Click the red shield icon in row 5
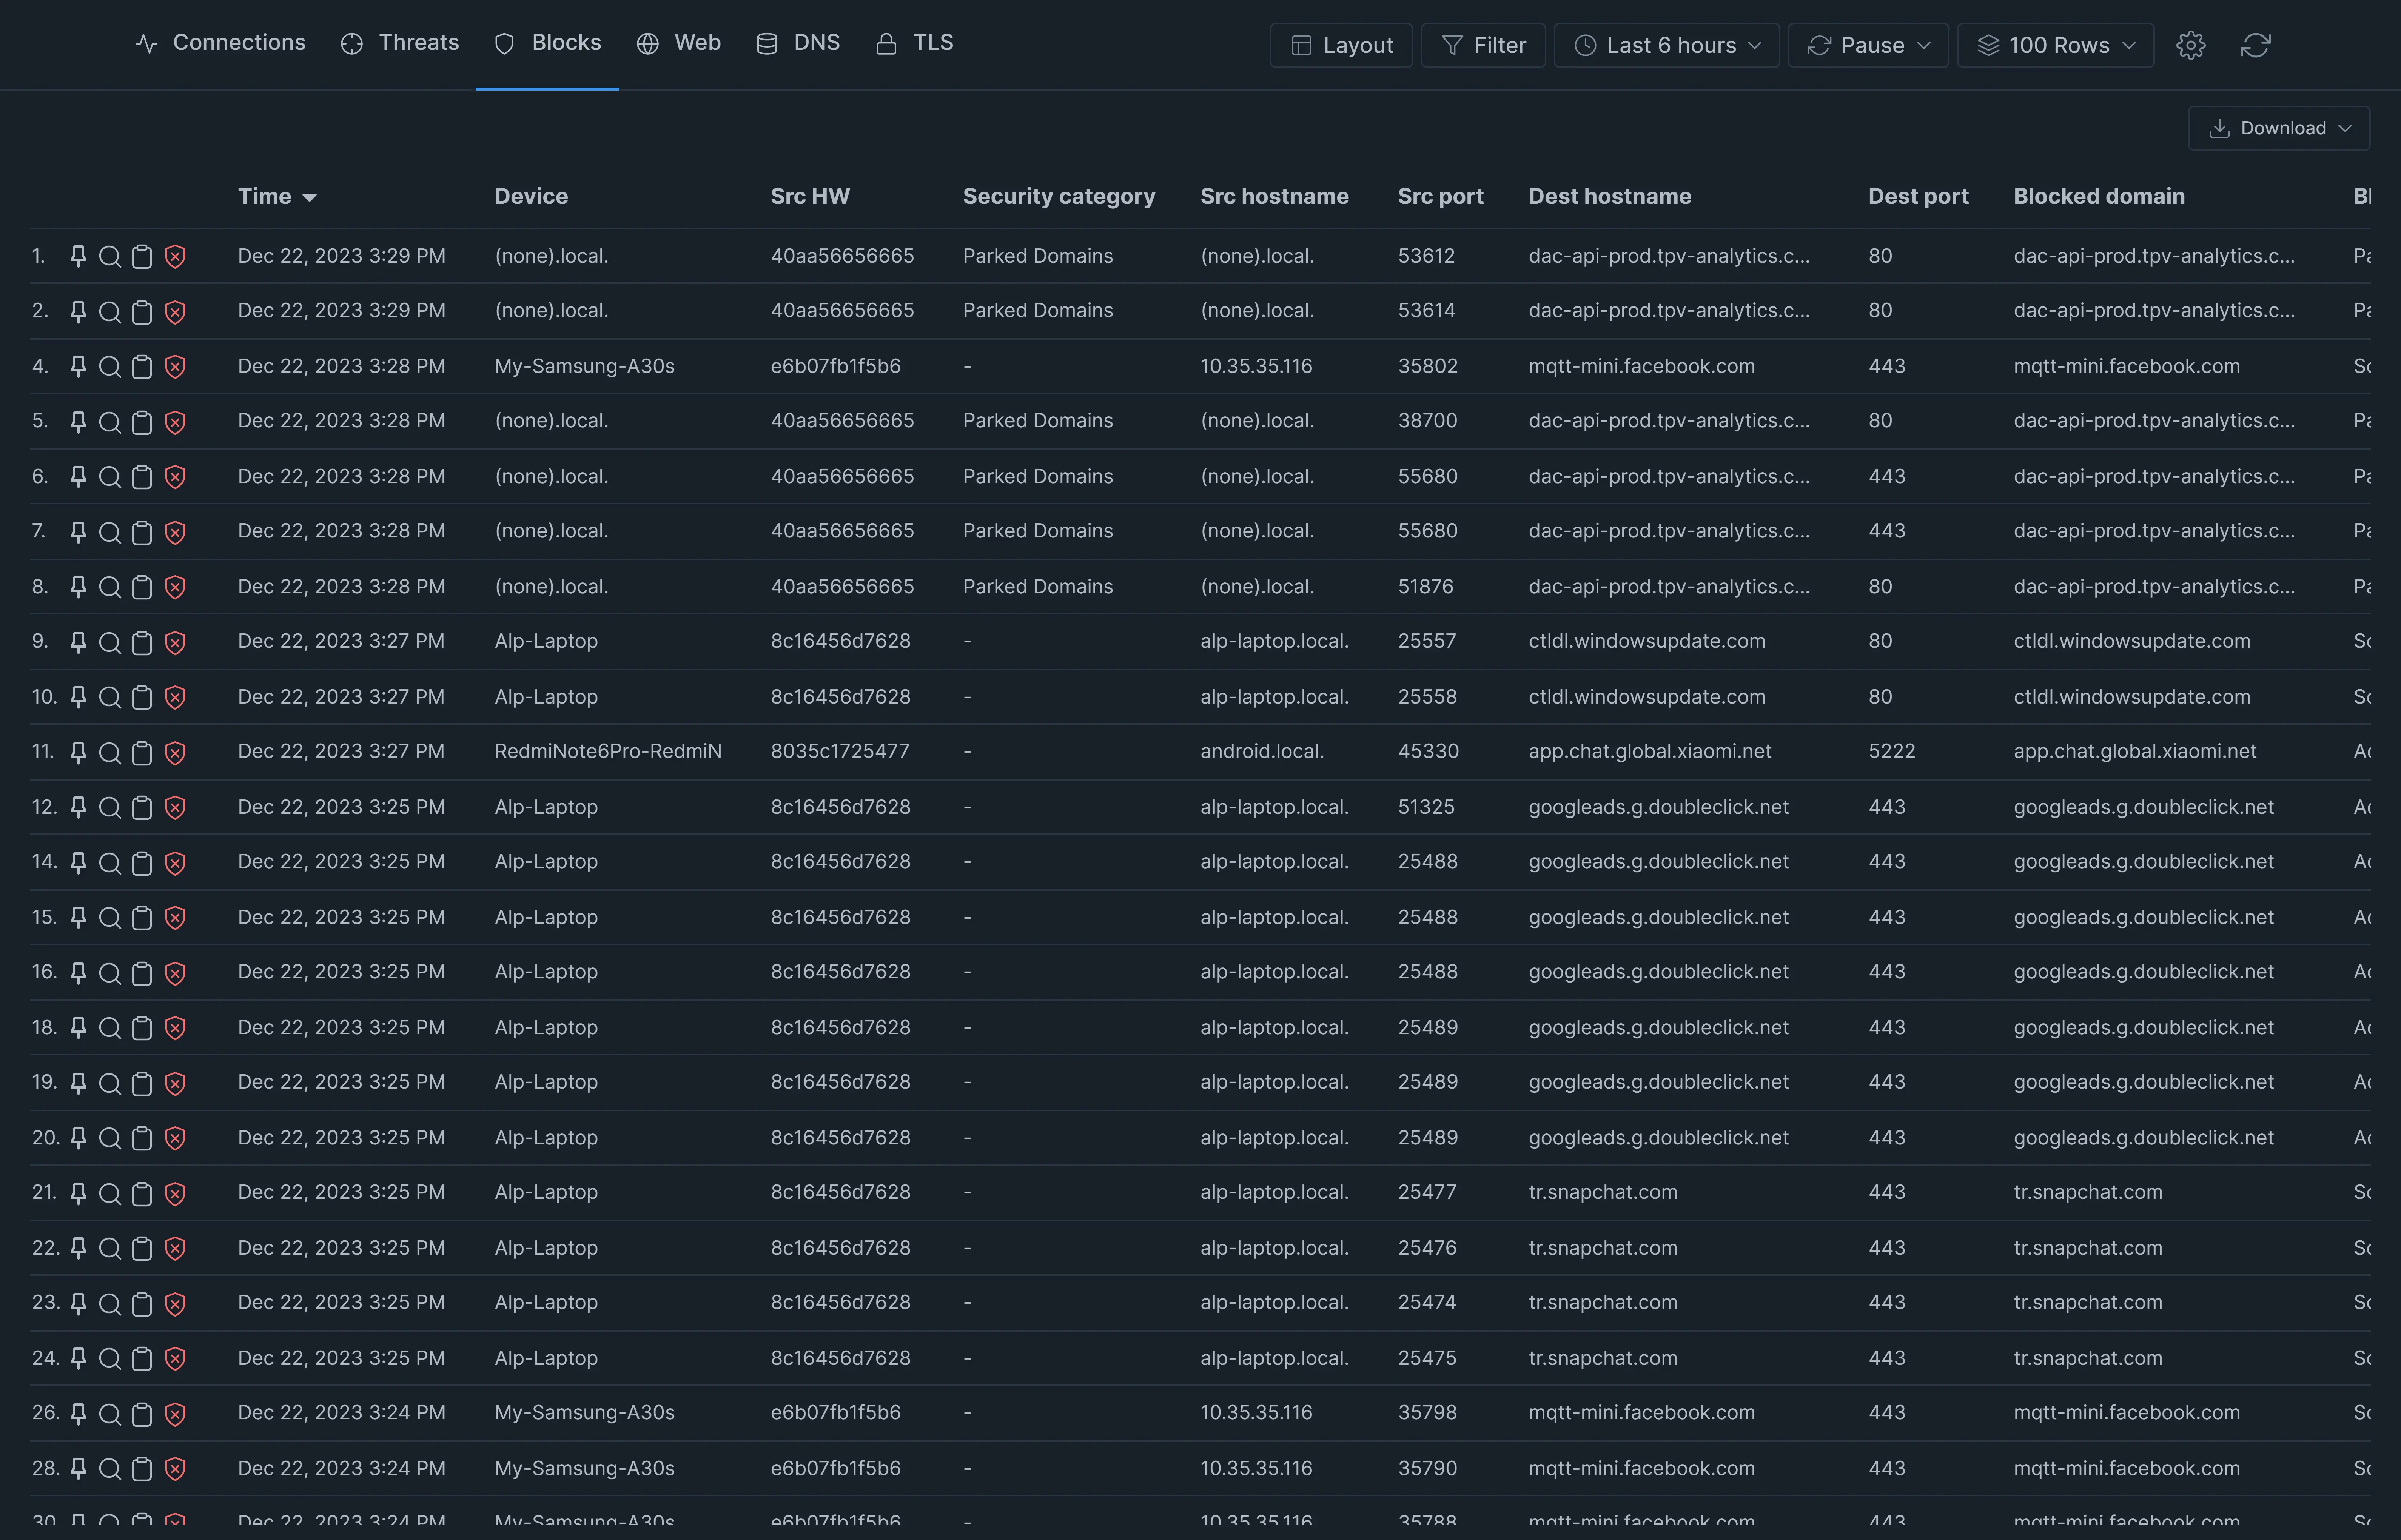Image resolution: width=2401 pixels, height=1540 pixels. [175, 422]
